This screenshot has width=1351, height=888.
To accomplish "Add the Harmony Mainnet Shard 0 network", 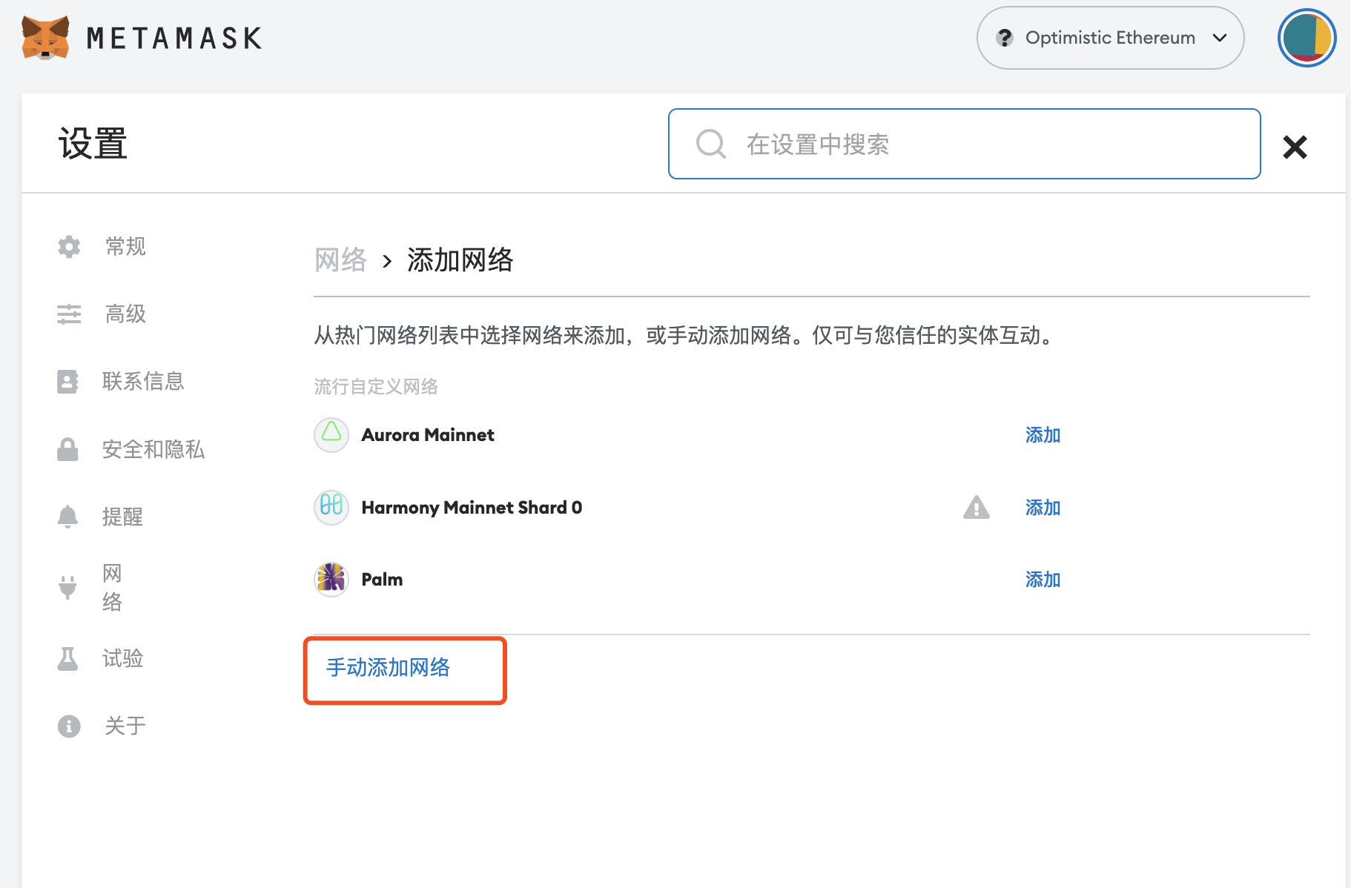I will [1043, 508].
